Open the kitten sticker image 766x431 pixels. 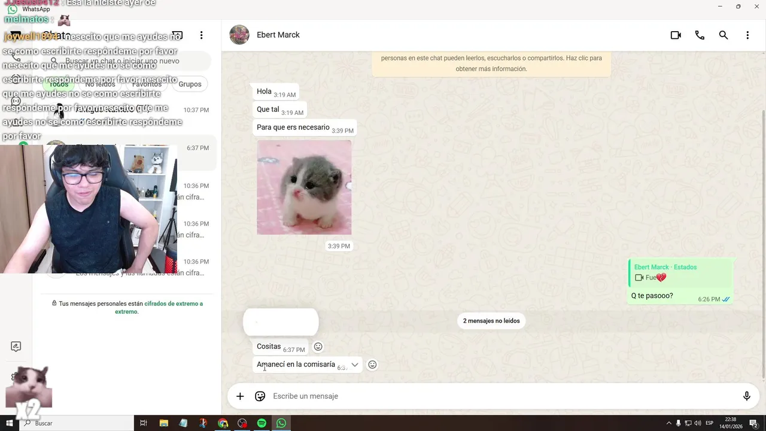(304, 187)
